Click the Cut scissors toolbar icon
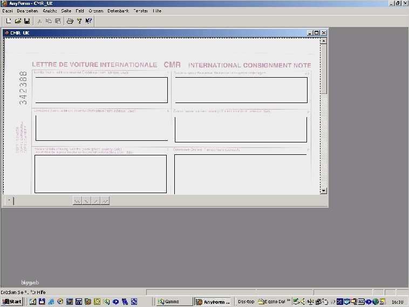Viewport: 409px width, 307px height. 39,21
